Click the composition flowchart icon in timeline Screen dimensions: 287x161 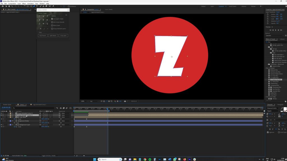pyautogui.click(x=57, y=108)
